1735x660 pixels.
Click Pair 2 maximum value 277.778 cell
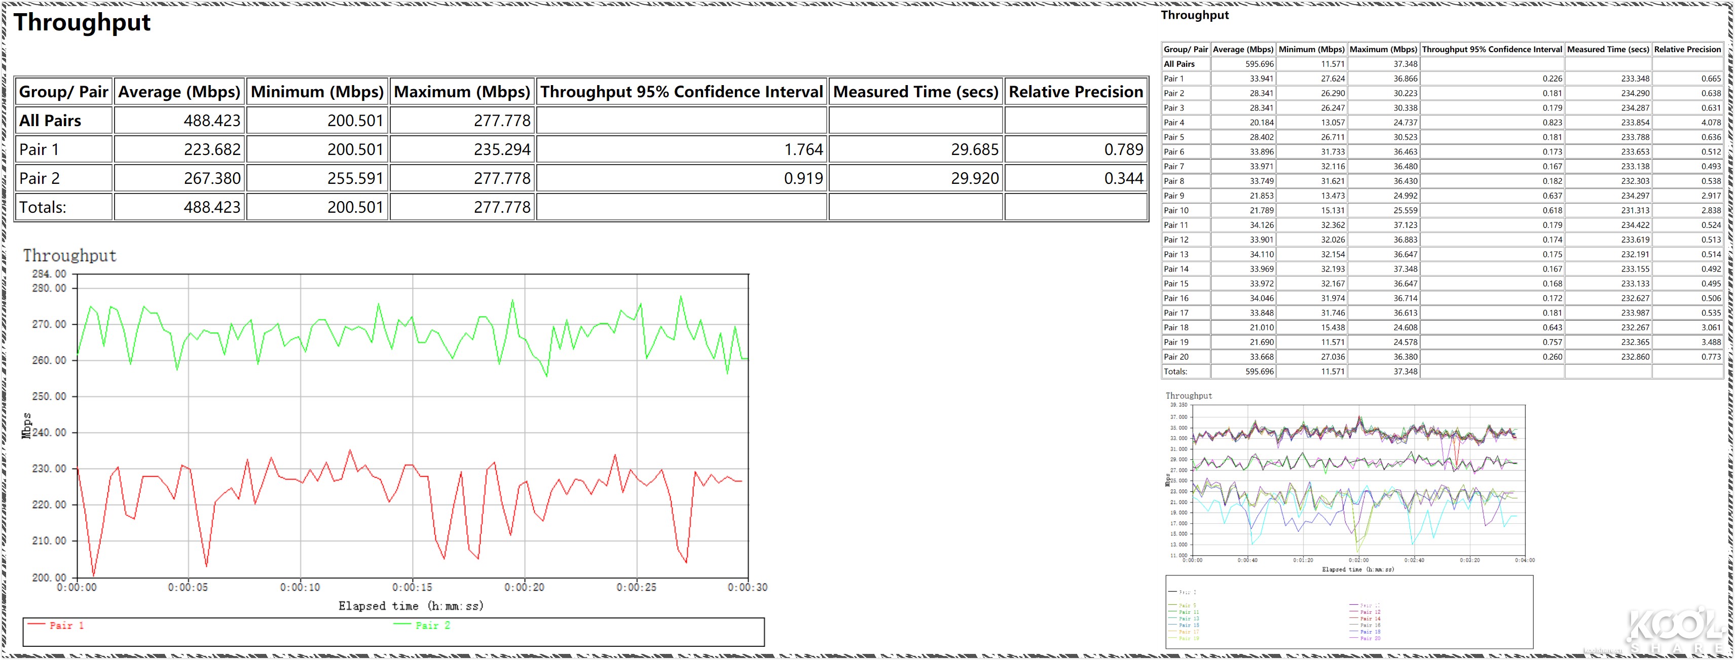[x=501, y=178]
